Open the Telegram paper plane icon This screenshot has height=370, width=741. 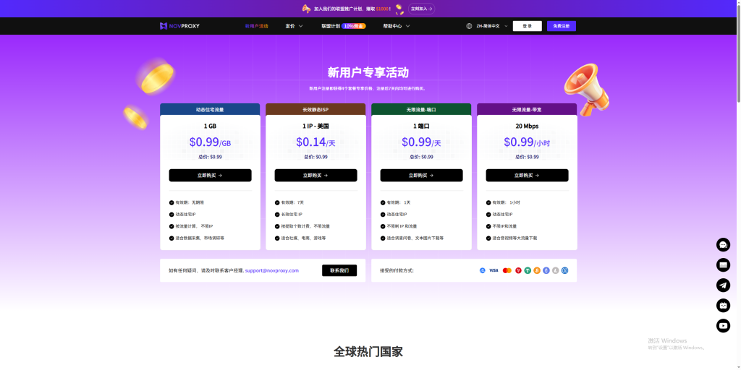tap(723, 285)
